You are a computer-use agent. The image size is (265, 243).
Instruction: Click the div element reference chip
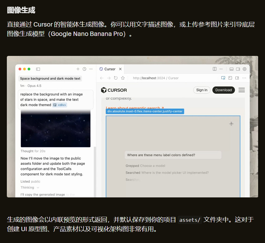[60, 105]
